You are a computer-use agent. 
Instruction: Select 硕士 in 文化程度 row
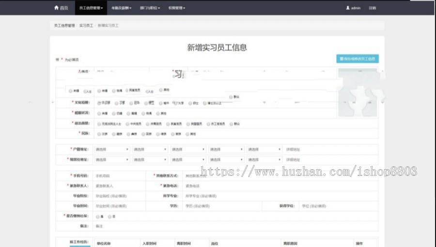coord(190,103)
